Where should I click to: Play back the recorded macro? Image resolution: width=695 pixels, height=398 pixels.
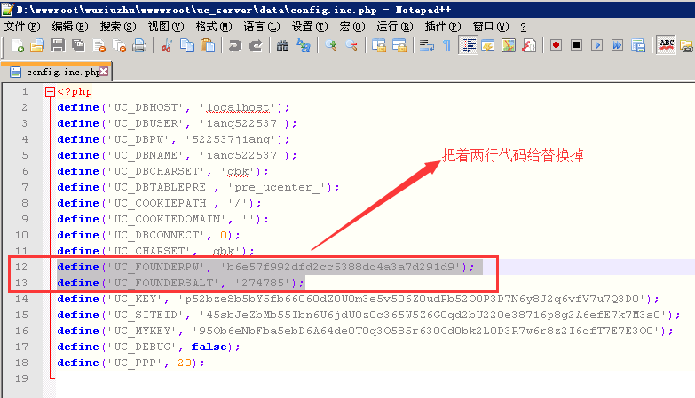pyautogui.click(x=596, y=45)
